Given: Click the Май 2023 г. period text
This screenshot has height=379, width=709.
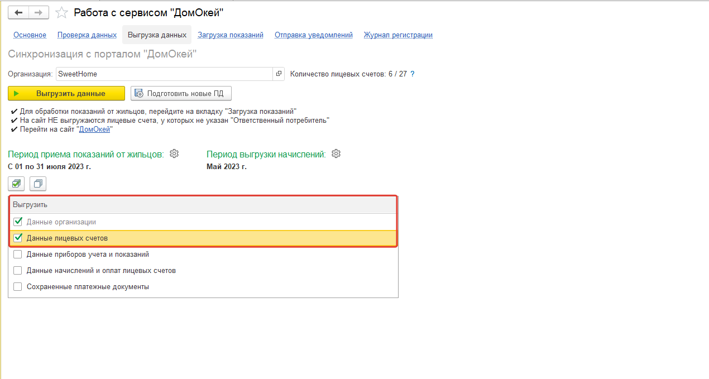Looking at the screenshot, I should 227,166.
